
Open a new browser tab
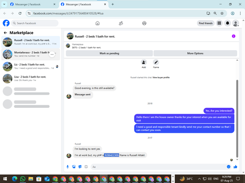tap(113, 4)
